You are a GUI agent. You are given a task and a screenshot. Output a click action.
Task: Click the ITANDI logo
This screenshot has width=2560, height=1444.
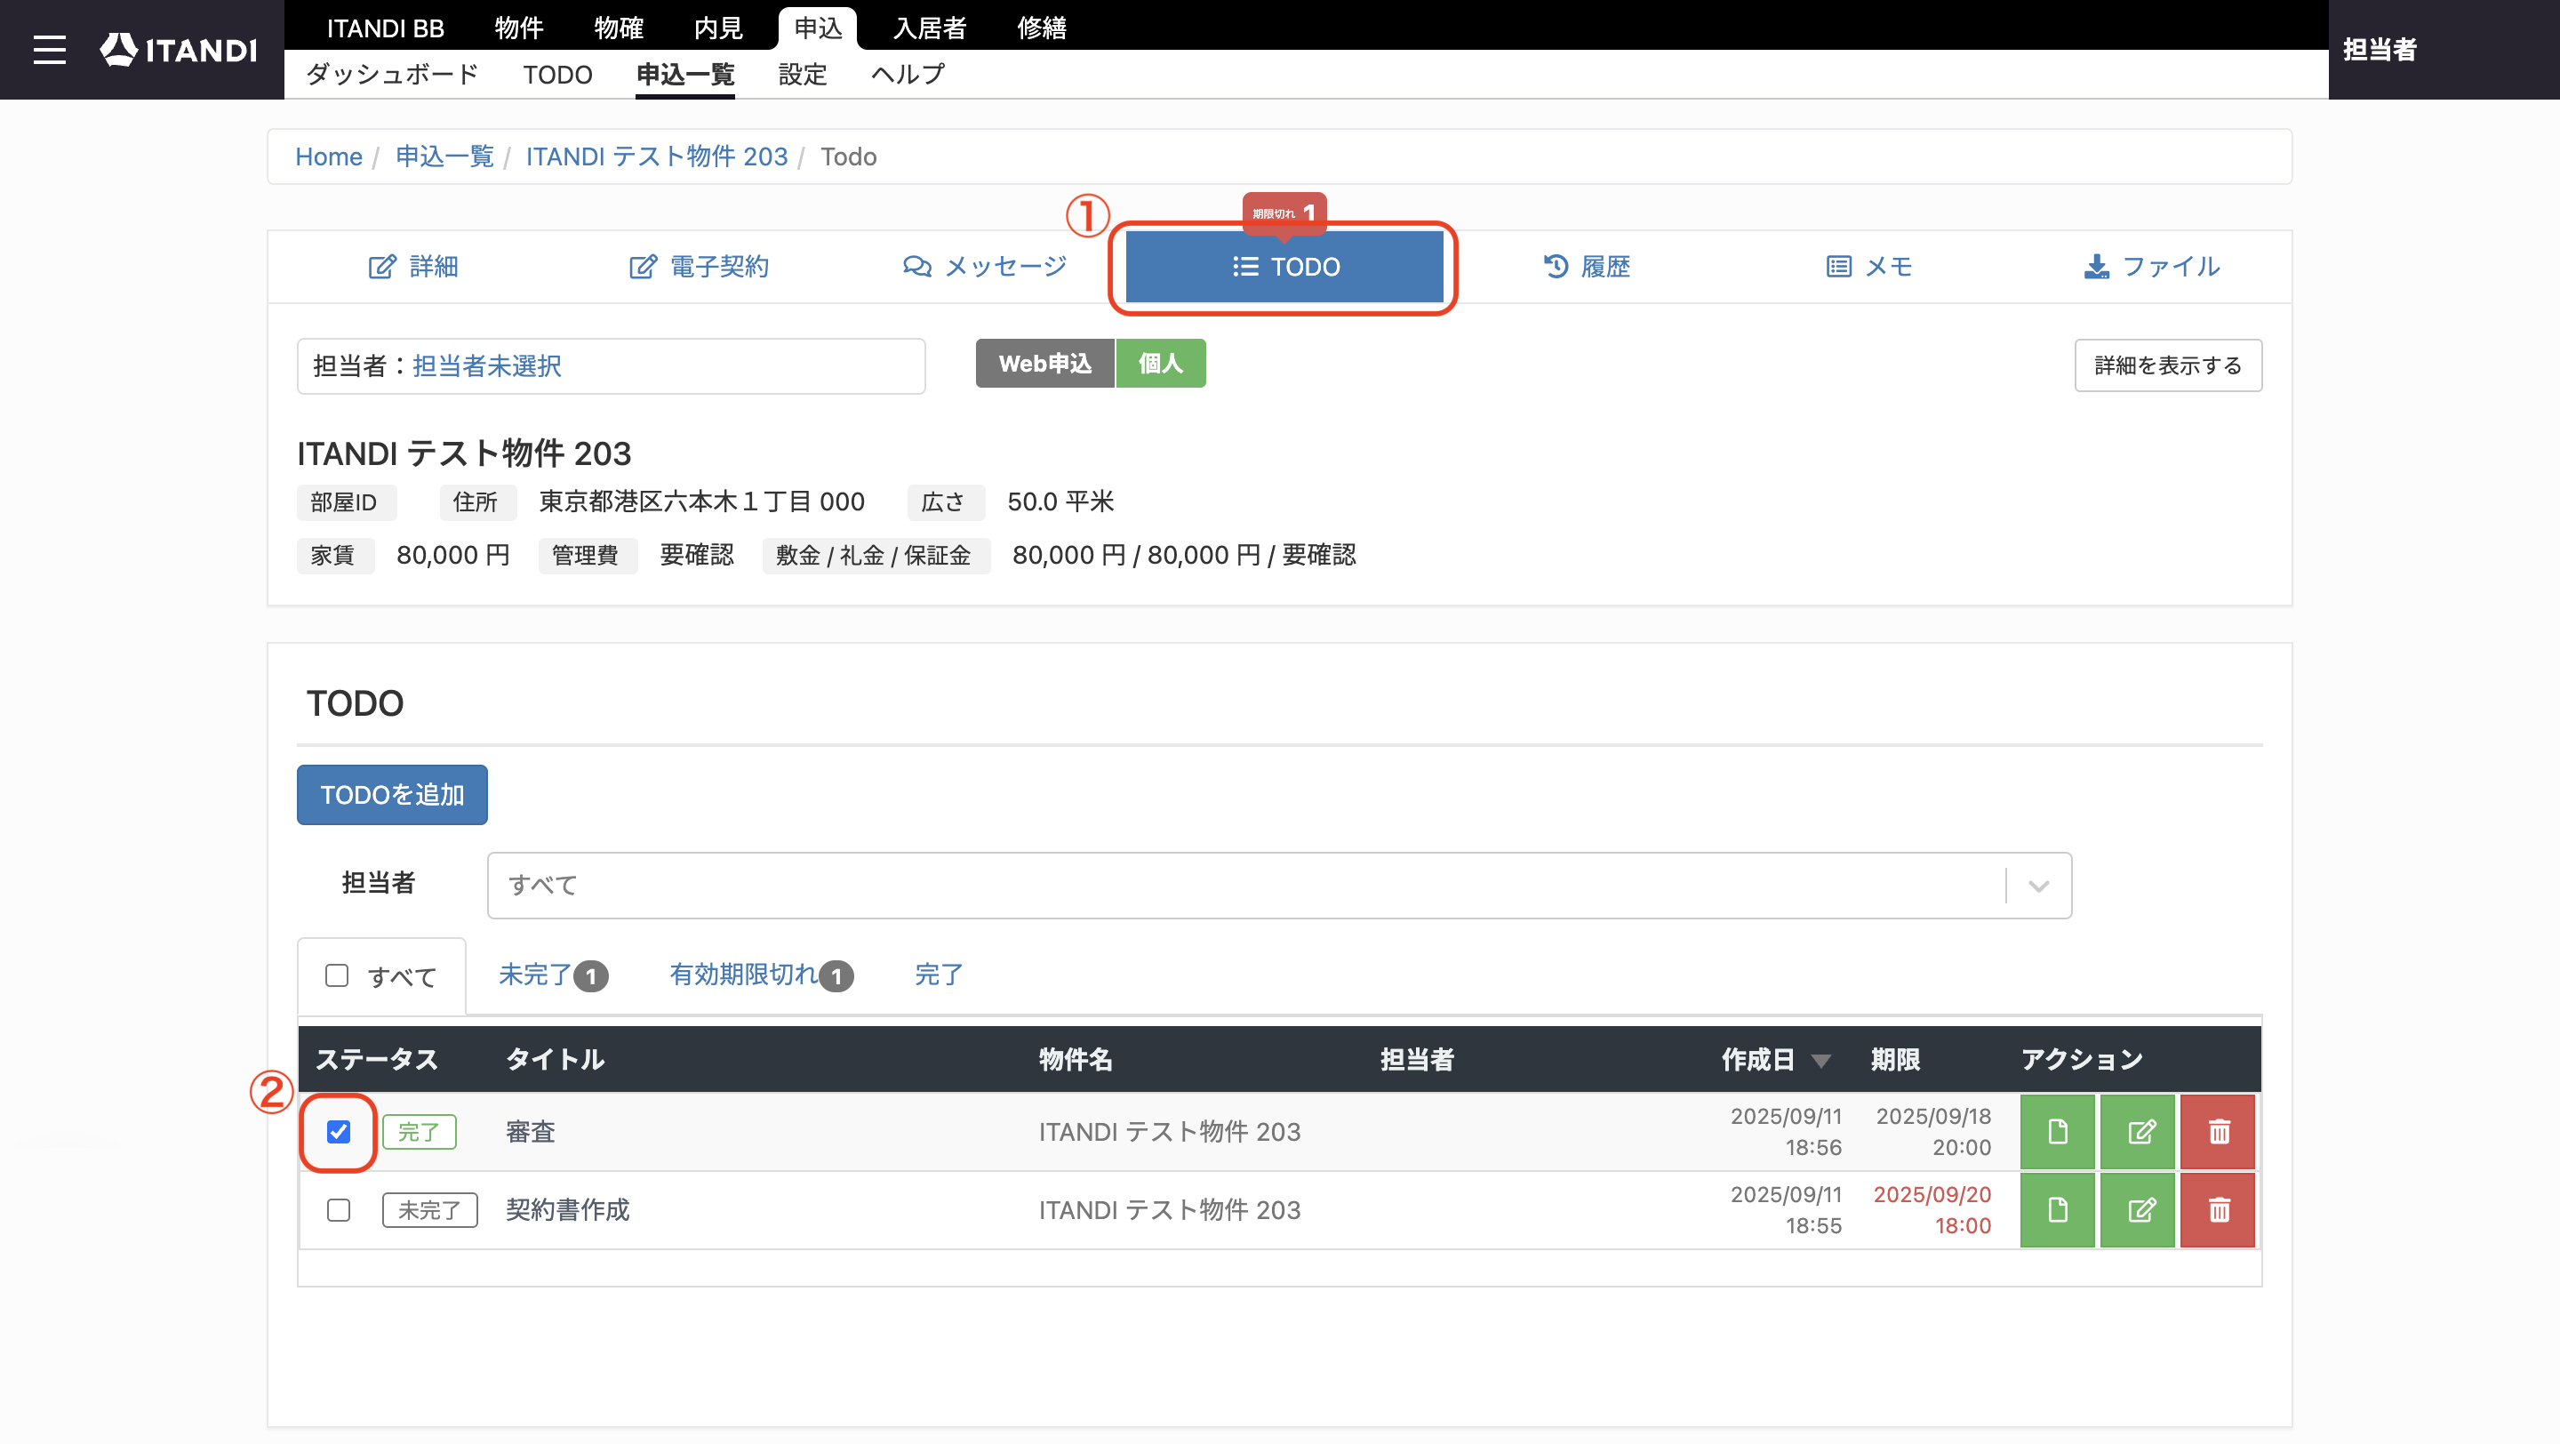pos(179,50)
